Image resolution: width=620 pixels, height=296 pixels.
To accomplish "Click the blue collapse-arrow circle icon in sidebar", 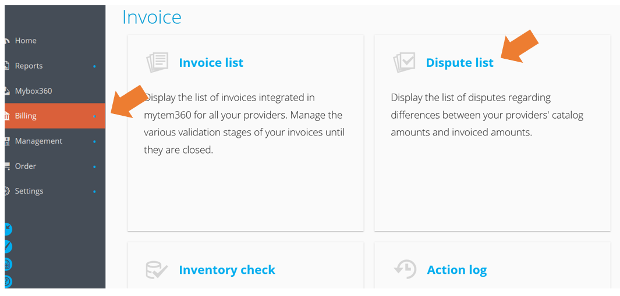I will click(8, 229).
